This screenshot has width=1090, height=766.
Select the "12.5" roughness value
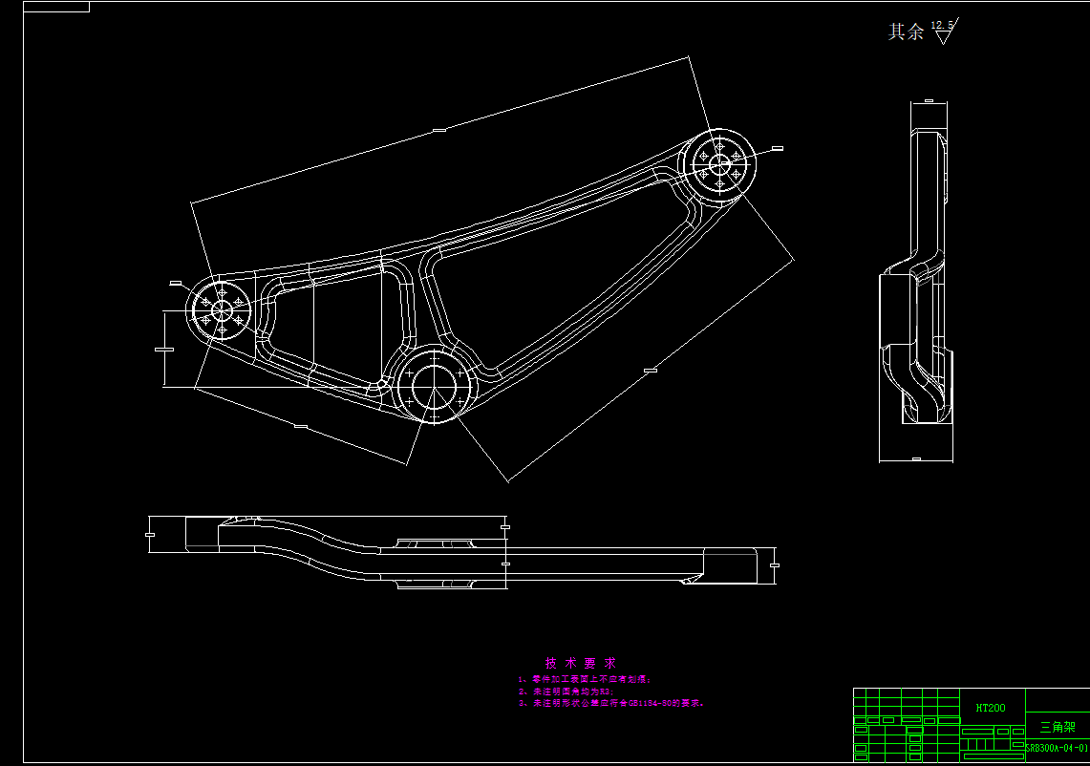coord(942,25)
